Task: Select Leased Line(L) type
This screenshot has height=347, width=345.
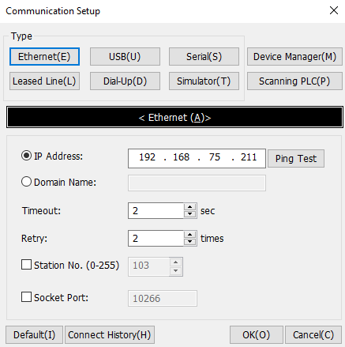Action: (44, 81)
